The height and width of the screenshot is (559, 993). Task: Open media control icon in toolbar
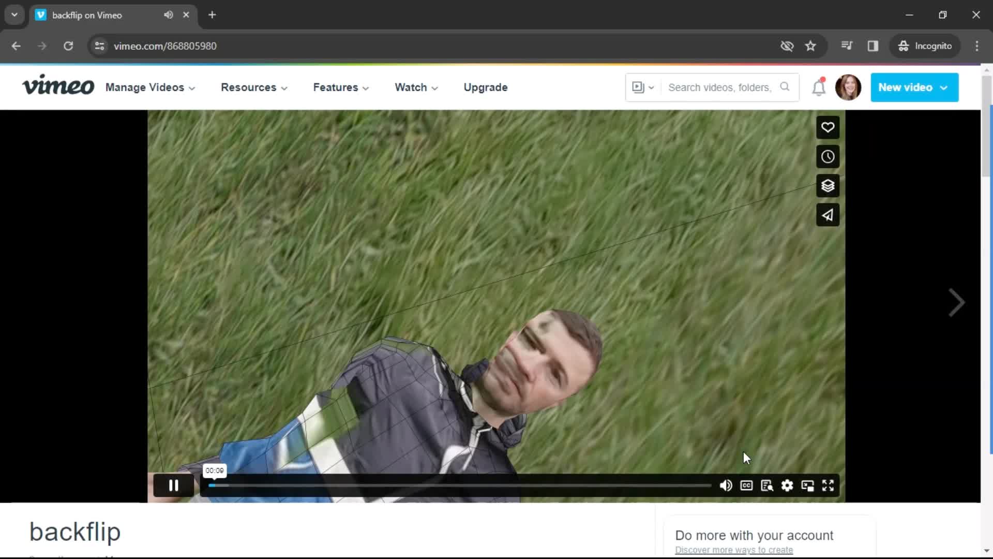click(x=847, y=46)
